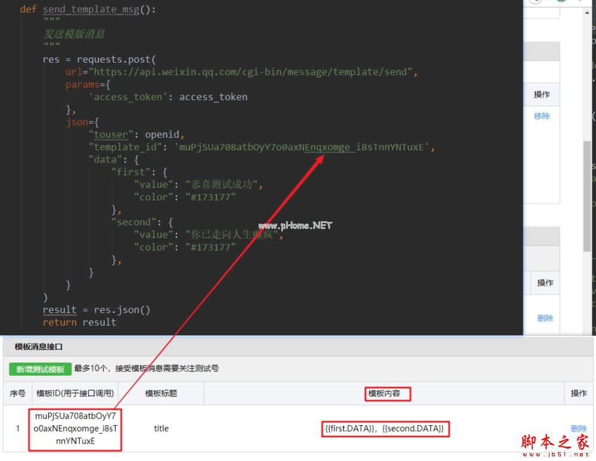Screen dimensions: 596x461
Task: Click the 'return result' code line
Action: [x=79, y=322]
